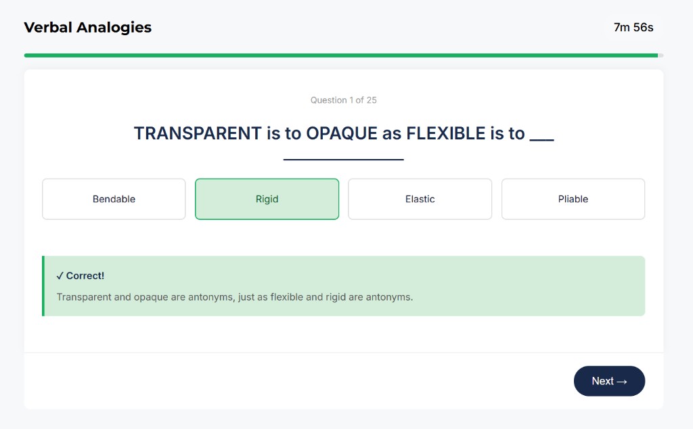693x429 pixels.
Task: Click the 7m 56s countdown timer
Action: [x=633, y=28]
